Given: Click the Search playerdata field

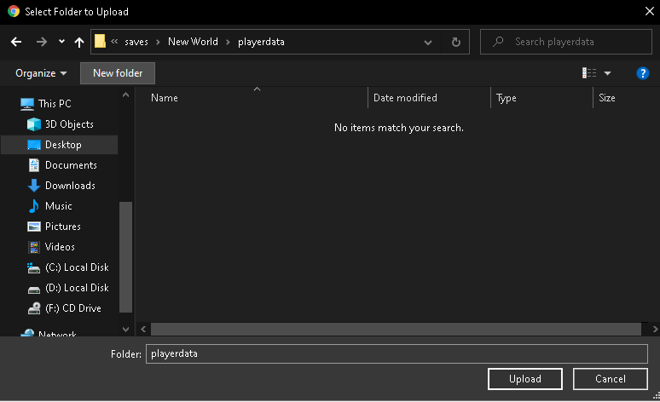Looking at the screenshot, I should (565, 42).
